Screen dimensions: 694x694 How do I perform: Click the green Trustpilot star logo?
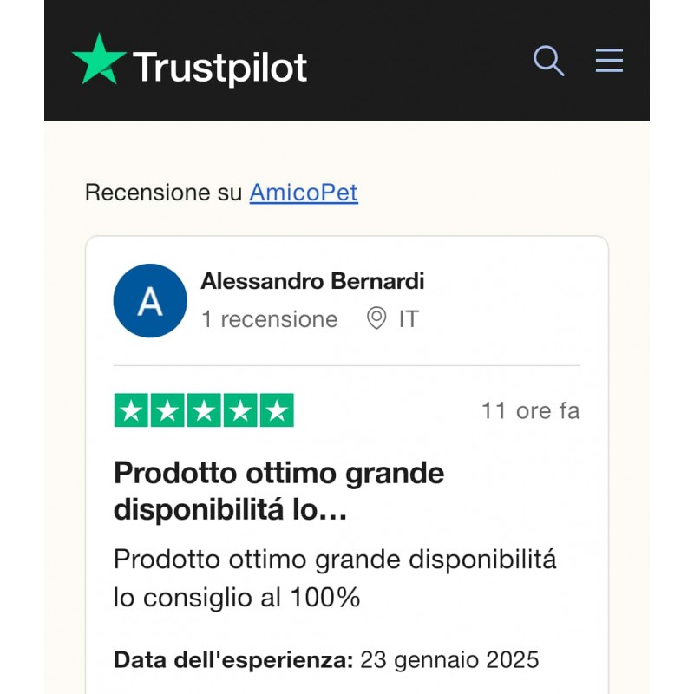coord(99,59)
